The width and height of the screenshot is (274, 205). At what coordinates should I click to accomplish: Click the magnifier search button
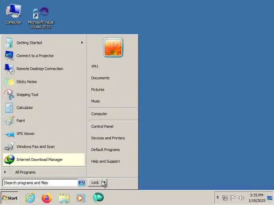click(82, 182)
